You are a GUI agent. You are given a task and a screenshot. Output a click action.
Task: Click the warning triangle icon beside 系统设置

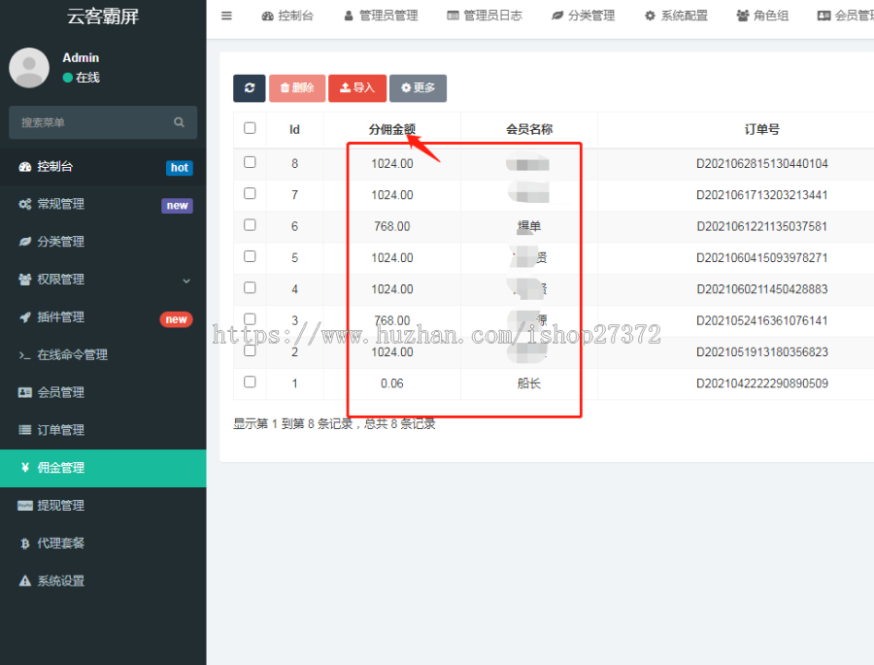(25, 581)
